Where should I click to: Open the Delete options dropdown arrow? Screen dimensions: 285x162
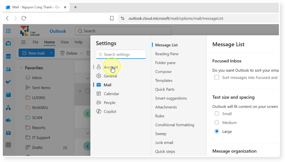tap(81, 53)
